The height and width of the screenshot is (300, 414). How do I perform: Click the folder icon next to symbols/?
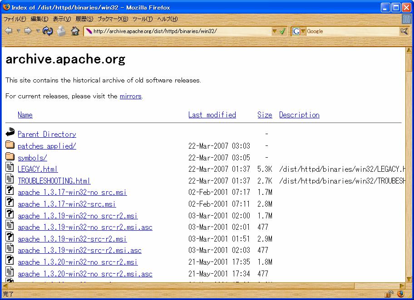point(10,157)
